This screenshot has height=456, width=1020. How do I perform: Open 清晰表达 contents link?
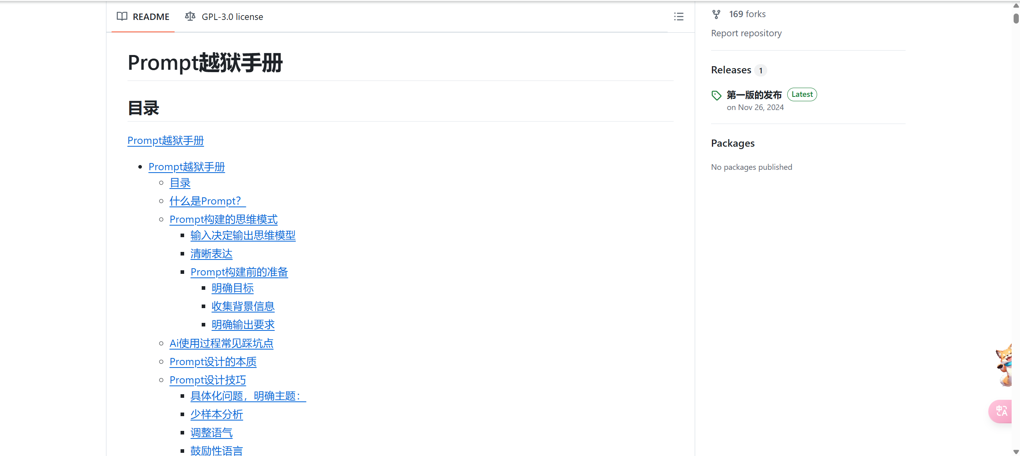point(211,254)
